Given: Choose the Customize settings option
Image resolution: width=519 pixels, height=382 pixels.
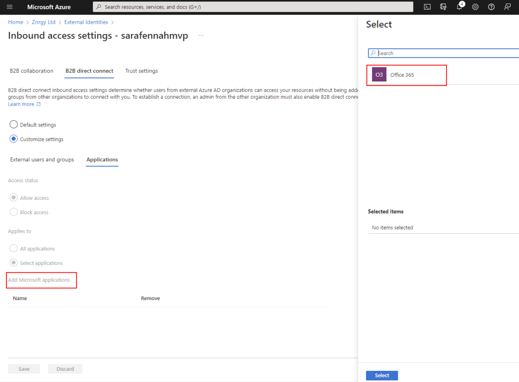Looking at the screenshot, I should 14,139.
